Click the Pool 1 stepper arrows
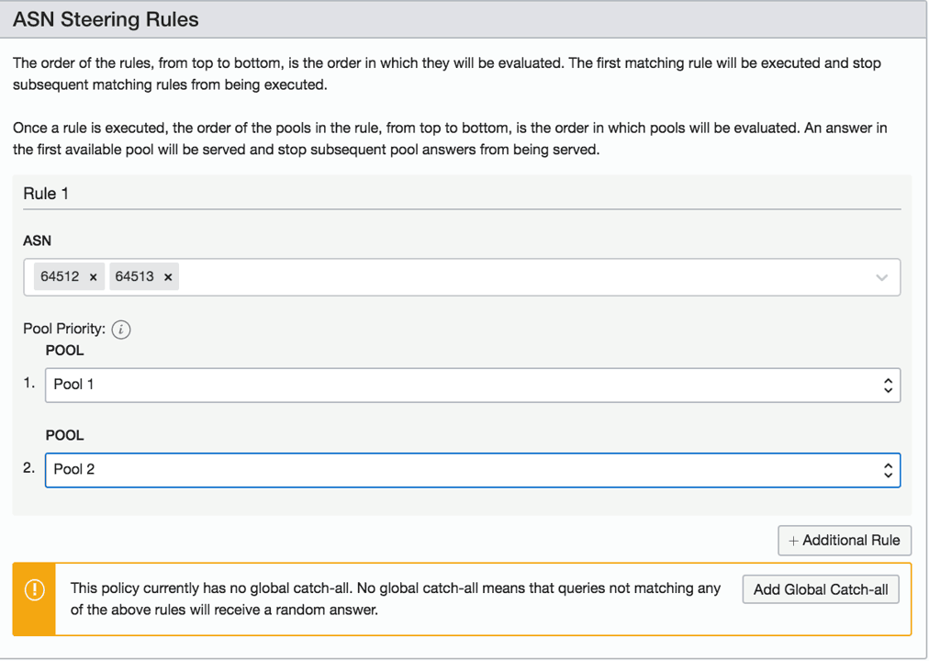Viewport: 929px width, 661px height. pos(887,385)
